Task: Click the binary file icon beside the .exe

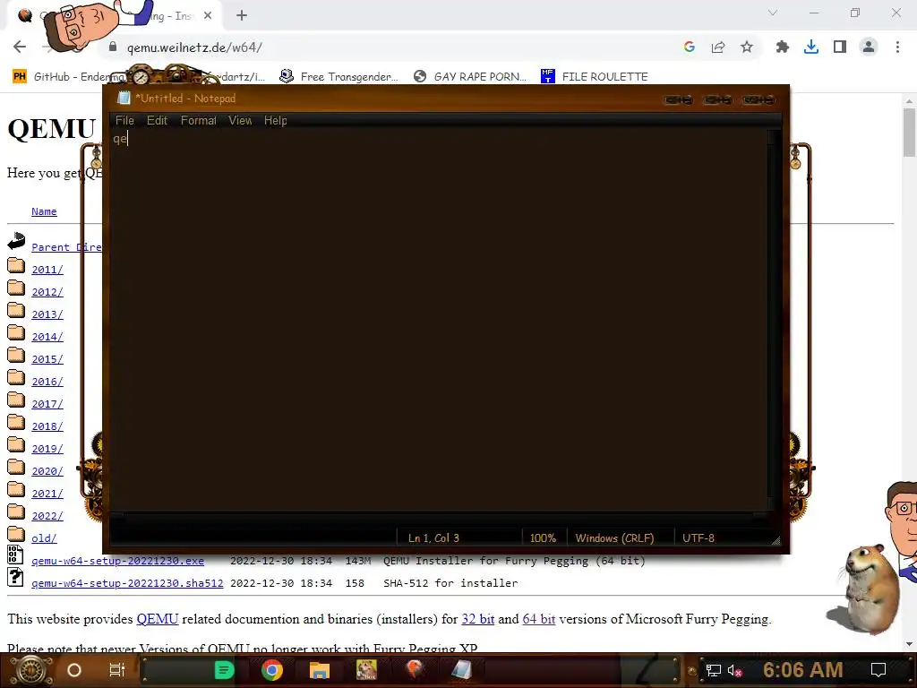Action: (x=15, y=555)
